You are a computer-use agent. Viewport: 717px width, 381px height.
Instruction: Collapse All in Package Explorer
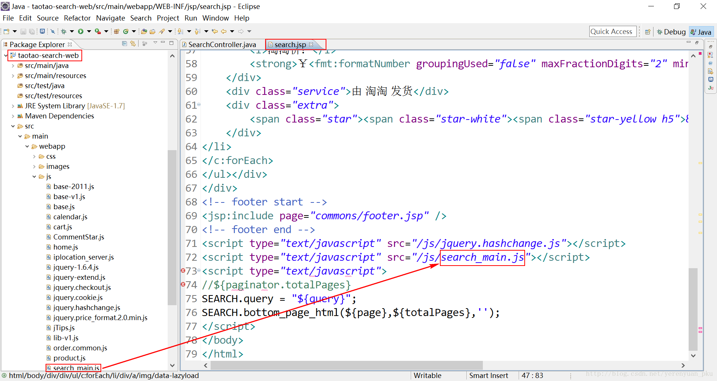(124, 44)
